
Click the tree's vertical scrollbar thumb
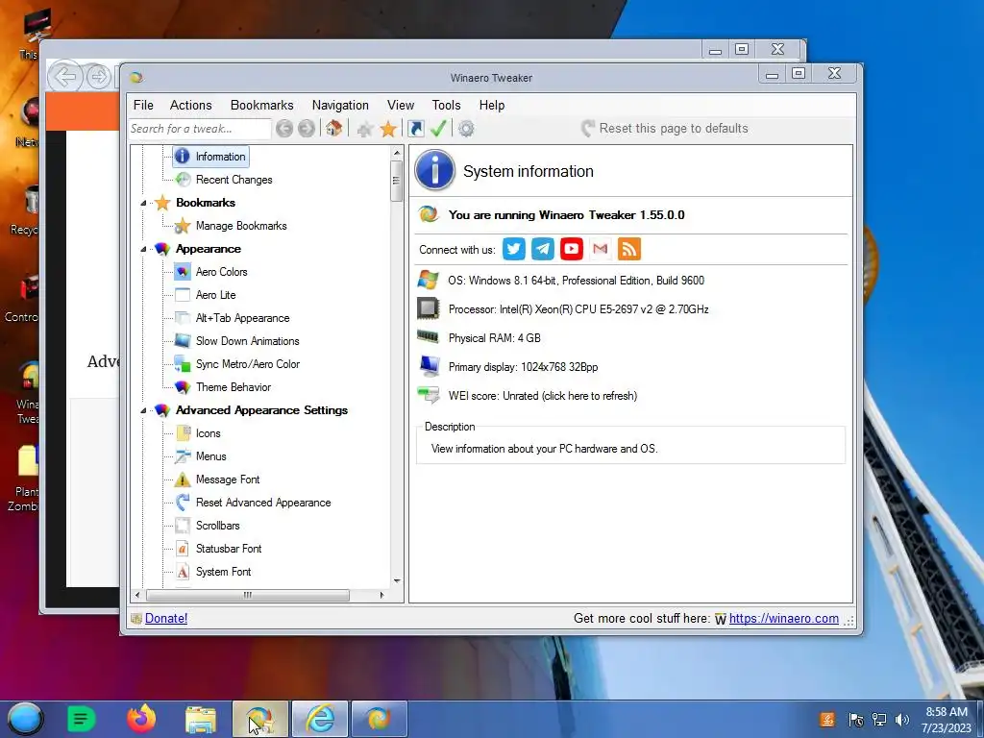pyautogui.click(x=396, y=181)
